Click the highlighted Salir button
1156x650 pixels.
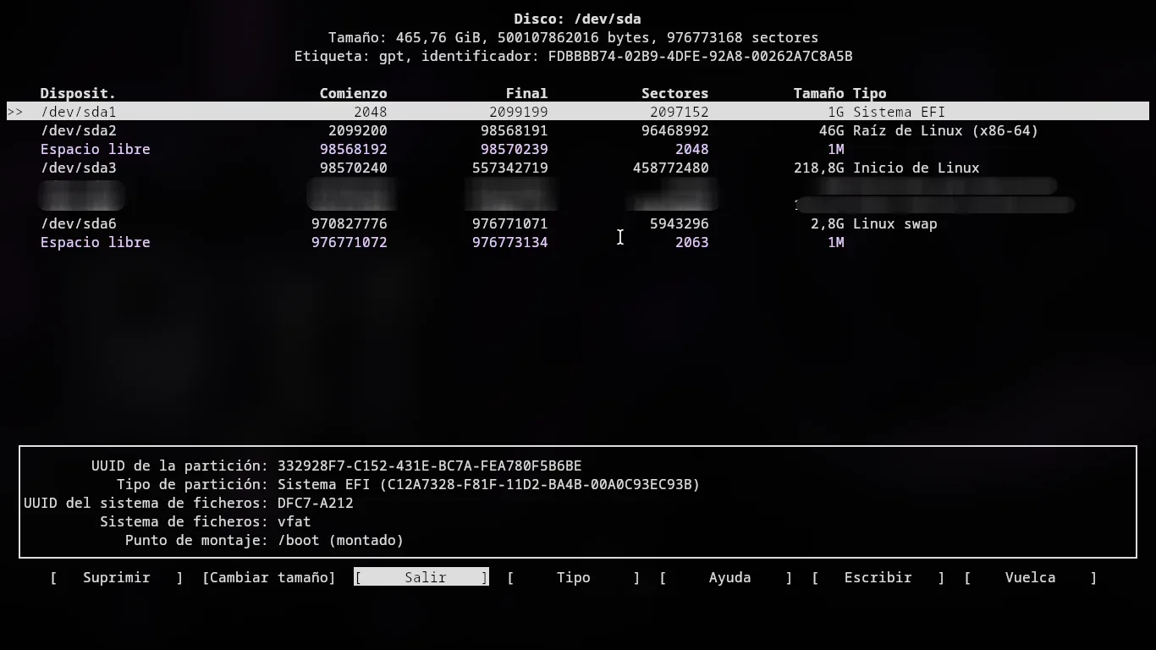[421, 577]
